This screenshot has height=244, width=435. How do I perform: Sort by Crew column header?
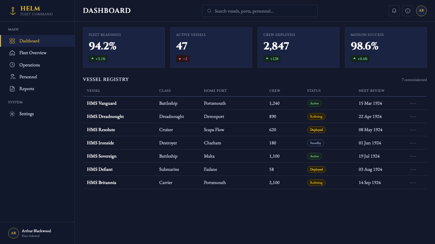pyautogui.click(x=275, y=90)
